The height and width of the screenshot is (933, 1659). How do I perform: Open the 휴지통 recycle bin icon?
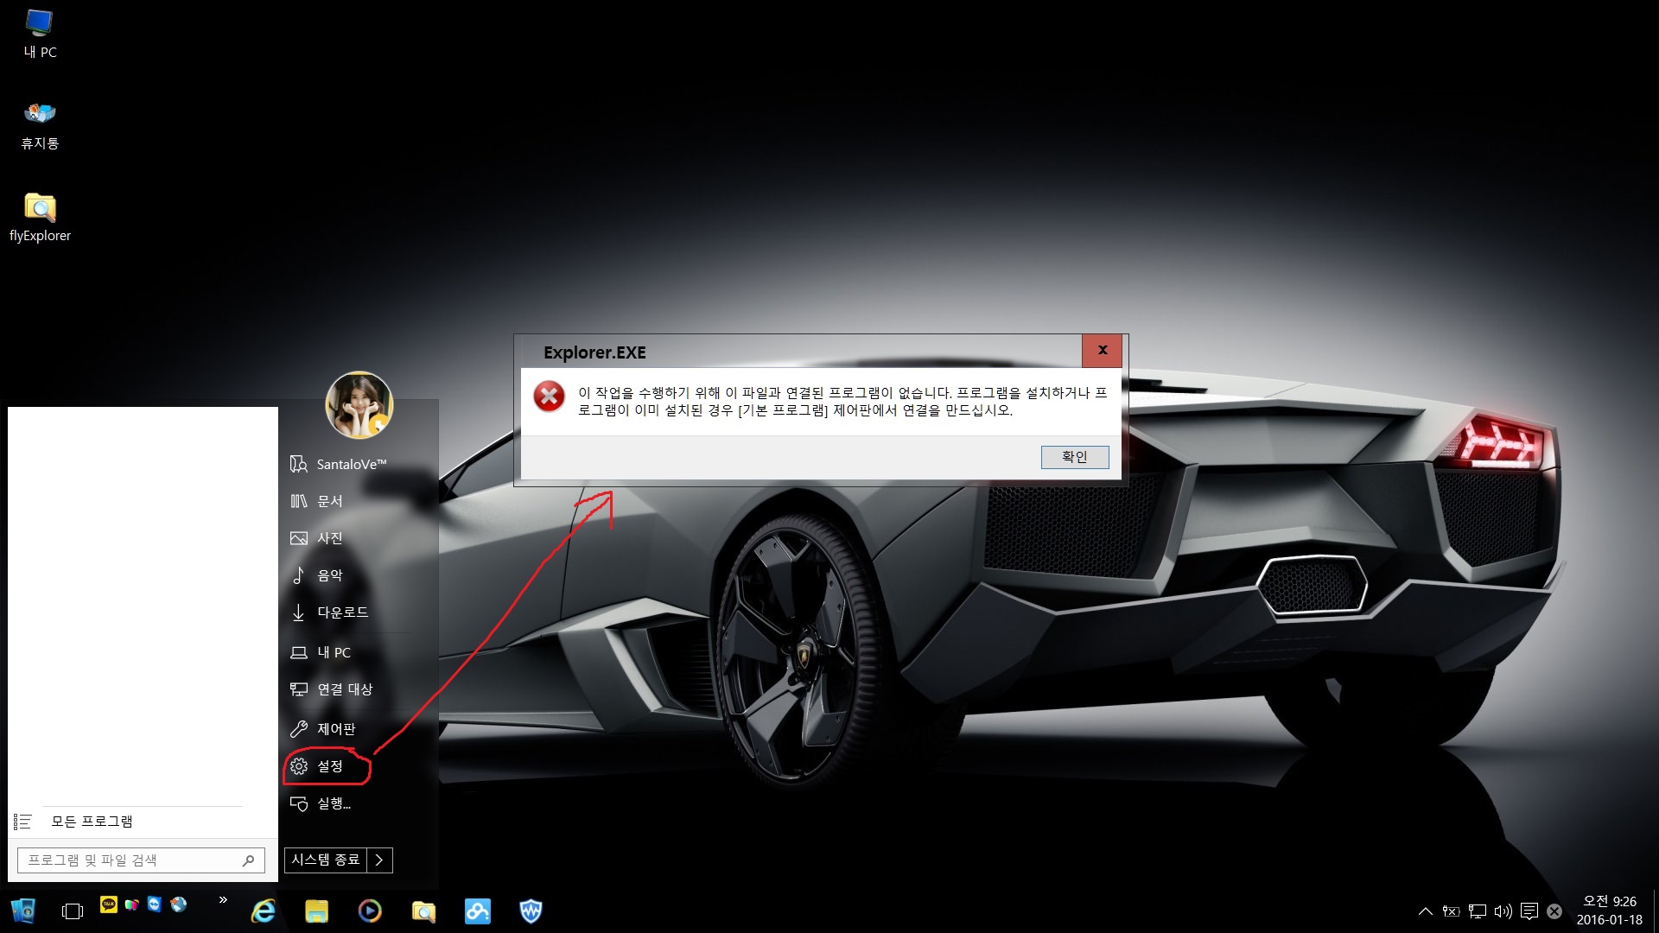point(40,126)
